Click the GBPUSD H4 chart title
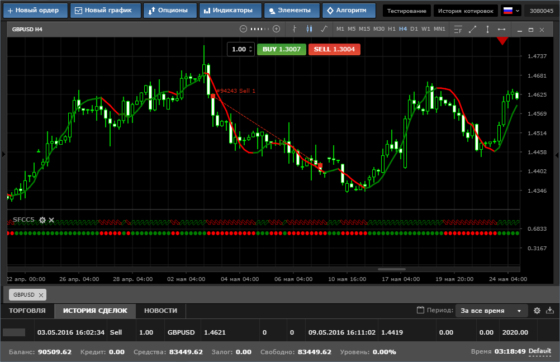The width and height of the screenshot is (560, 362). pyautogui.click(x=27, y=29)
